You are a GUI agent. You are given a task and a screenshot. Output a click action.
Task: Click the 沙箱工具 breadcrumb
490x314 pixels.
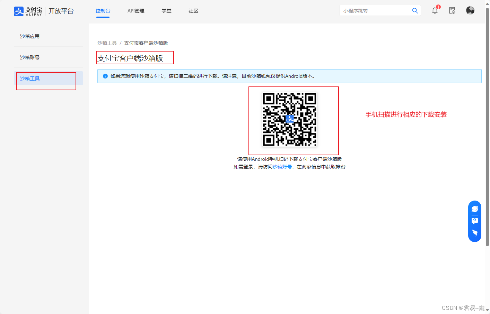tap(107, 43)
